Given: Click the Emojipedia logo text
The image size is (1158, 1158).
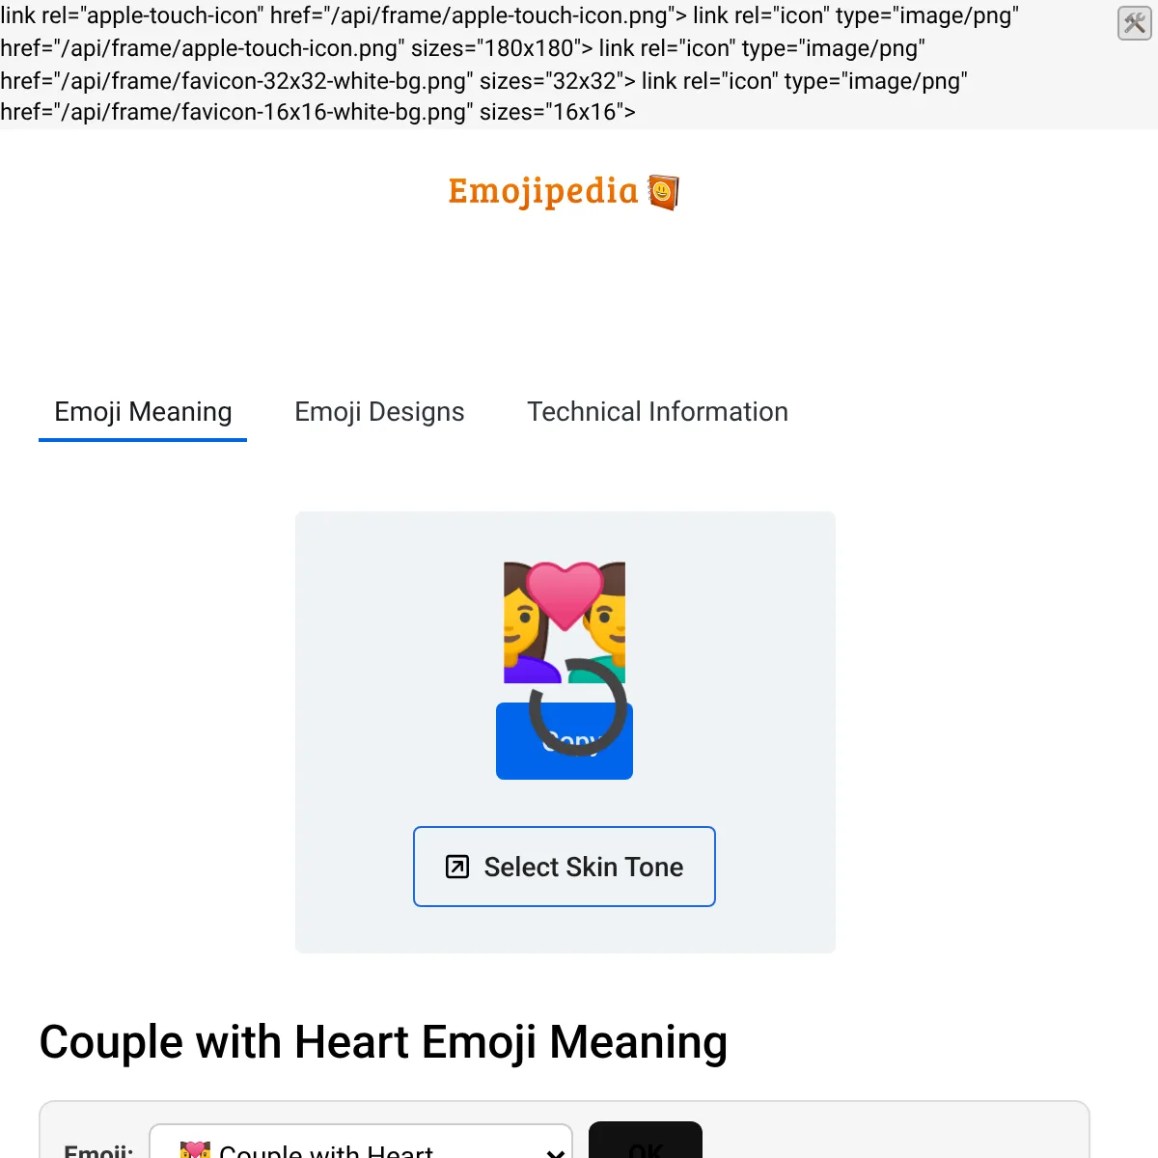Looking at the screenshot, I should [x=543, y=192].
